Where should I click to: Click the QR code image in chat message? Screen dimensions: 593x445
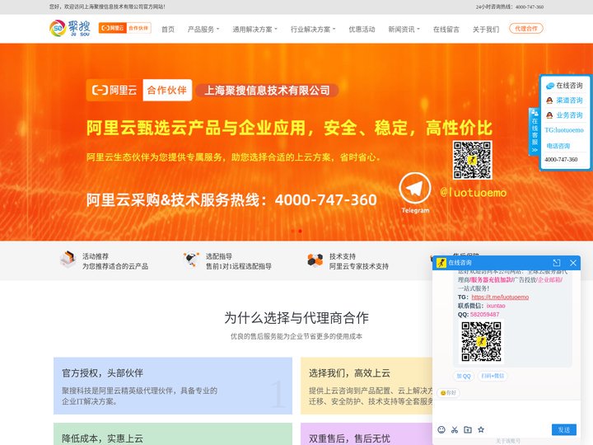click(481, 341)
